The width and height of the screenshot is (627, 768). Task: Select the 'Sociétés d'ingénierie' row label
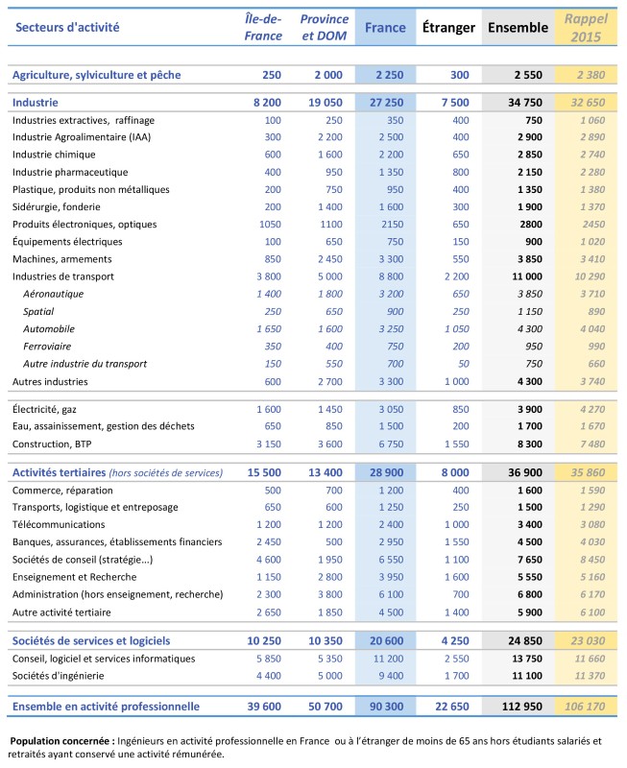pos(59,676)
